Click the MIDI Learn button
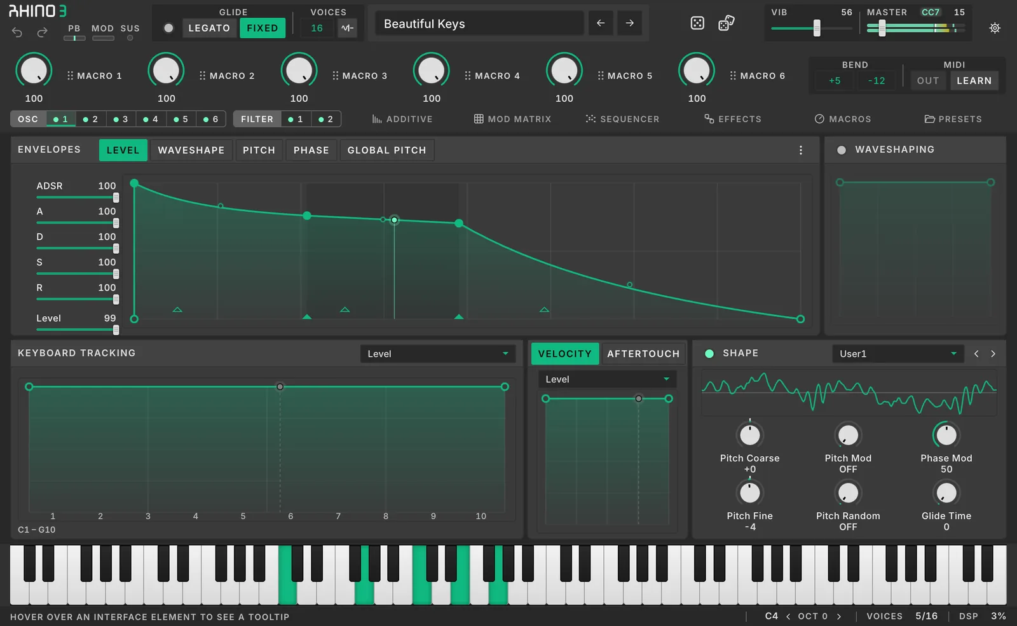Image resolution: width=1017 pixels, height=626 pixels. click(x=974, y=81)
